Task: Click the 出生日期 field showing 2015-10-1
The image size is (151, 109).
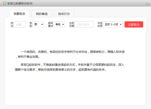Action: coord(84,24)
